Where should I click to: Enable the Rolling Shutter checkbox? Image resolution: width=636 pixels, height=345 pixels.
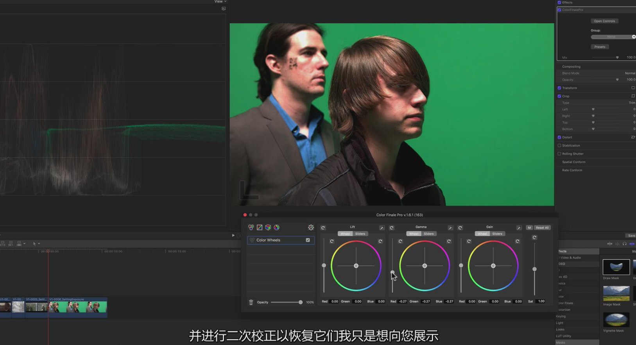pos(559,154)
